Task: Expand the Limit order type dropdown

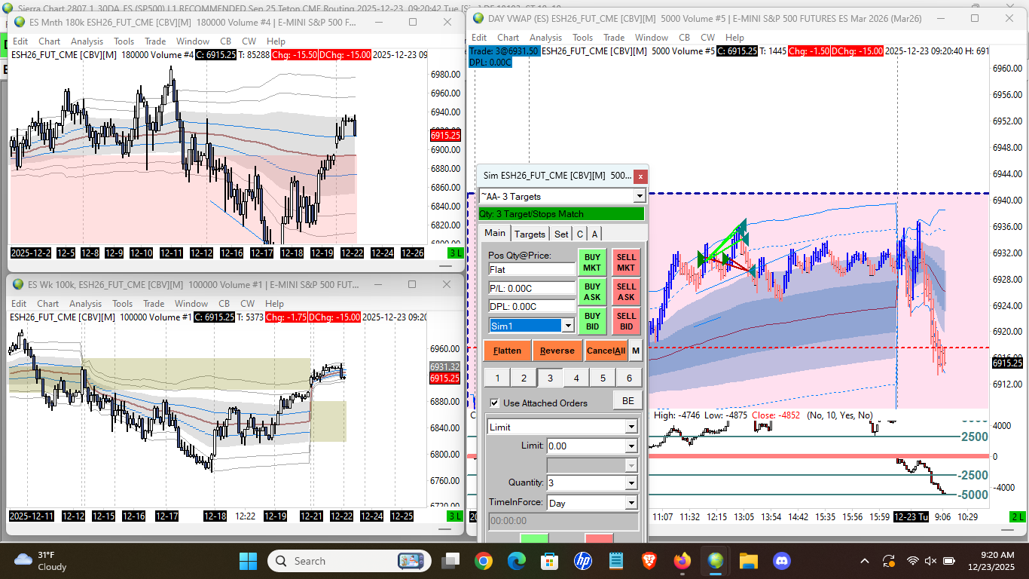Action: click(x=631, y=427)
